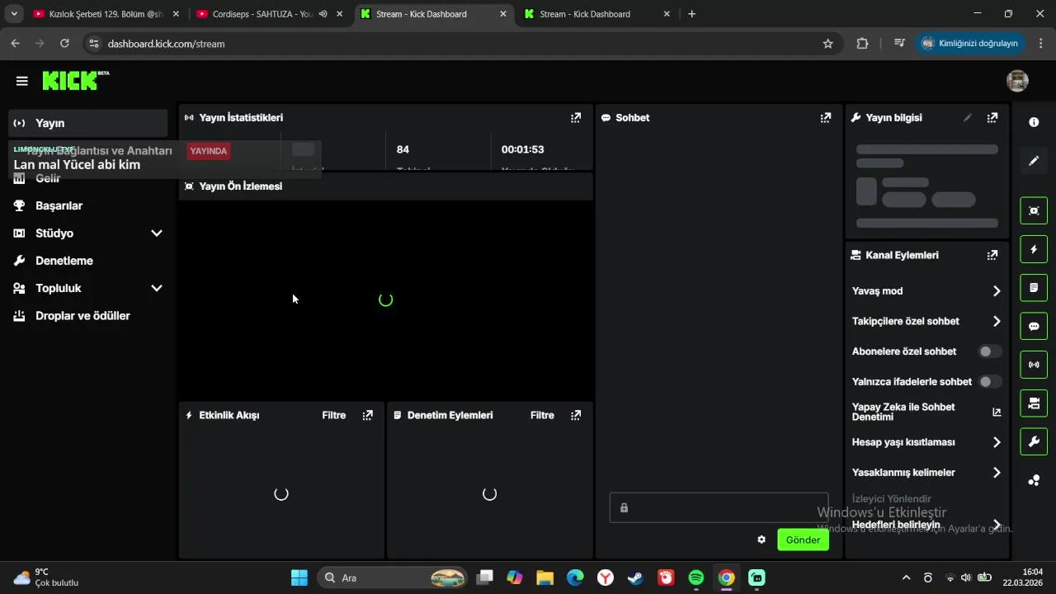The image size is (1056, 594).
Task: Pop out the Kanal Eylemleri panel
Action: (992, 256)
